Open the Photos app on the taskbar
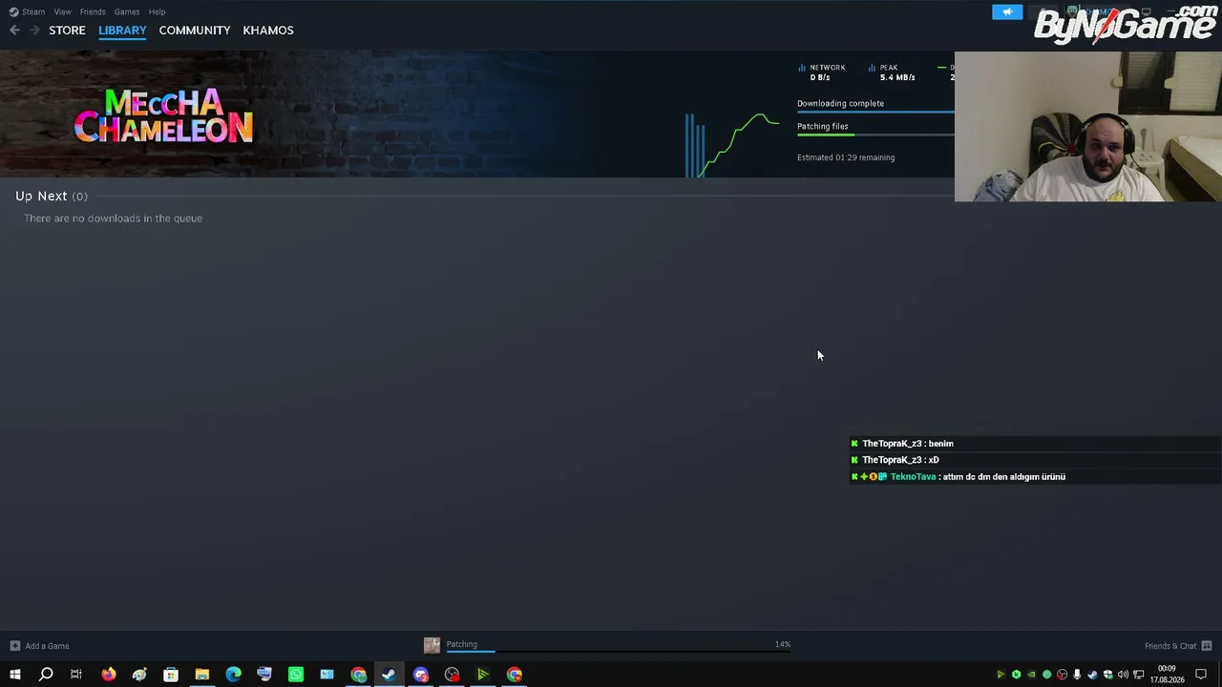1222x687 pixels. 327,675
